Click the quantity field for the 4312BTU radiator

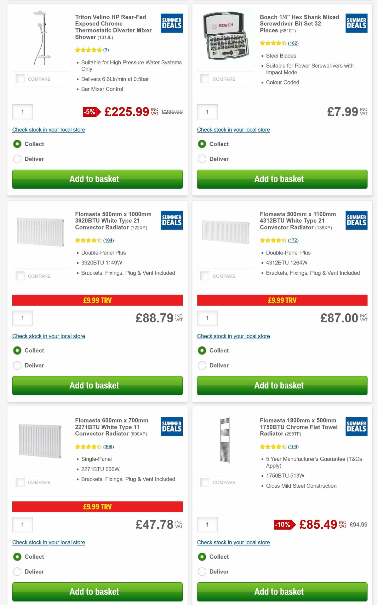click(x=207, y=318)
